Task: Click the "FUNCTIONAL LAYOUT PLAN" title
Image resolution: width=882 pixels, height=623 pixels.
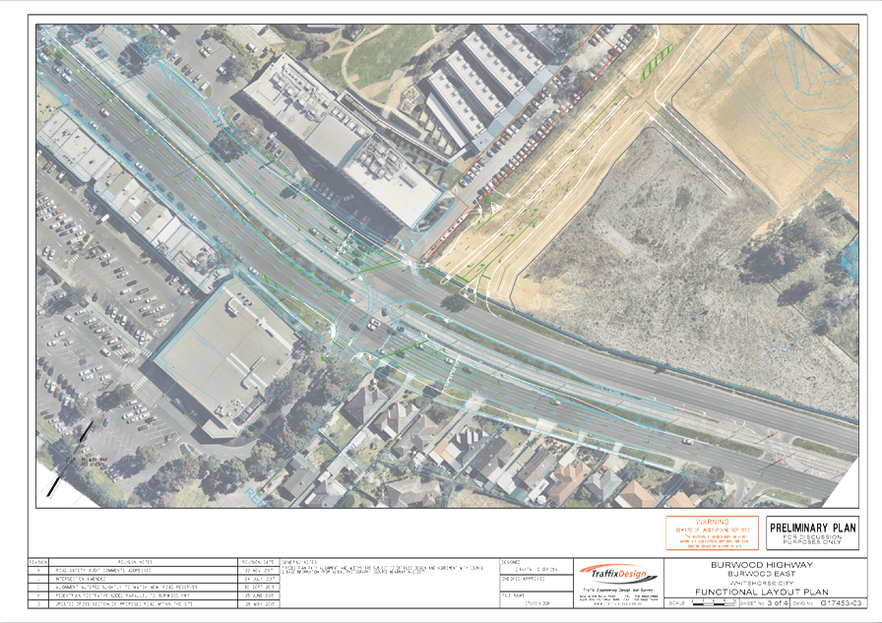Action: click(x=762, y=592)
